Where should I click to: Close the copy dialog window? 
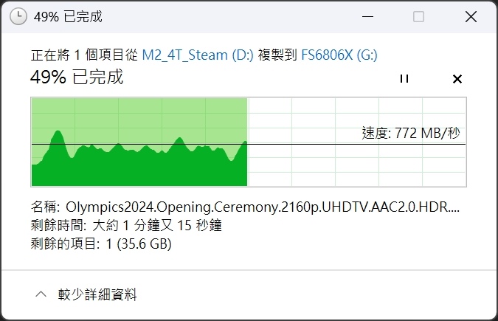coord(471,16)
